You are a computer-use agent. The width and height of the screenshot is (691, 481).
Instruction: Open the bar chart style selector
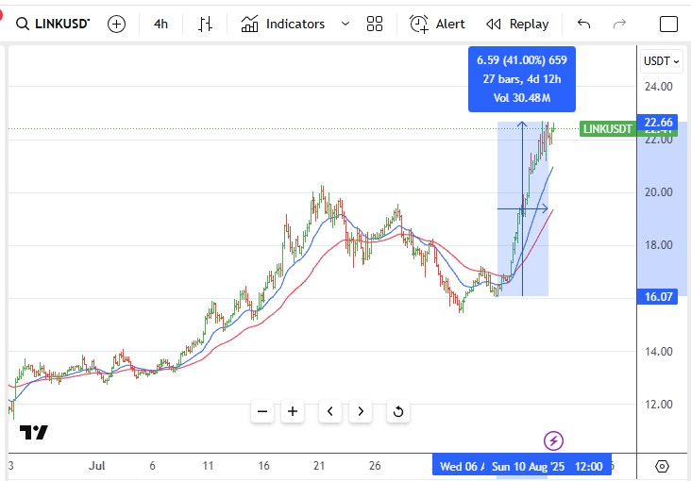pos(205,24)
